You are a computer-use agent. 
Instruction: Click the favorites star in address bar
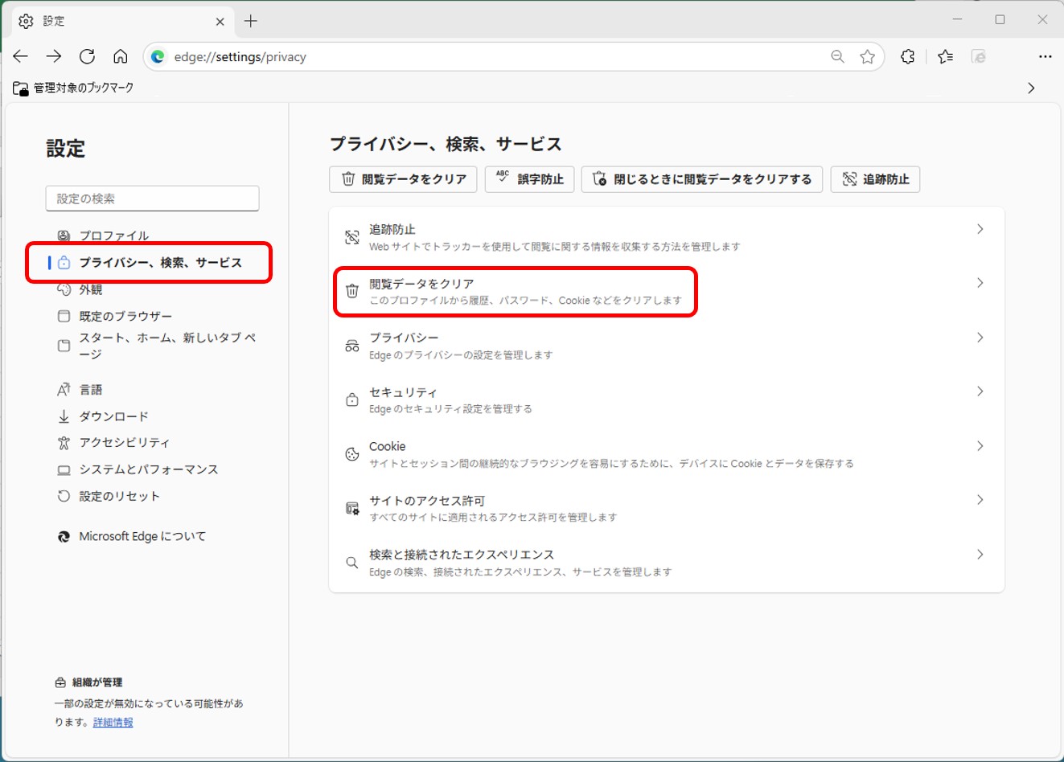click(867, 56)
